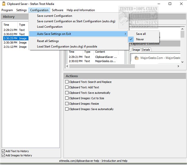
Task: Choose Reset all Settings
Action: (48, 41)
